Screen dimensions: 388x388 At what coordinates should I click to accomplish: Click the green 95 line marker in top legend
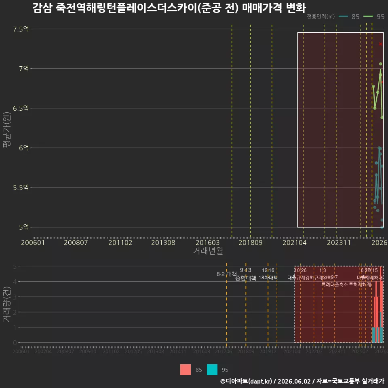pos(368,17)
